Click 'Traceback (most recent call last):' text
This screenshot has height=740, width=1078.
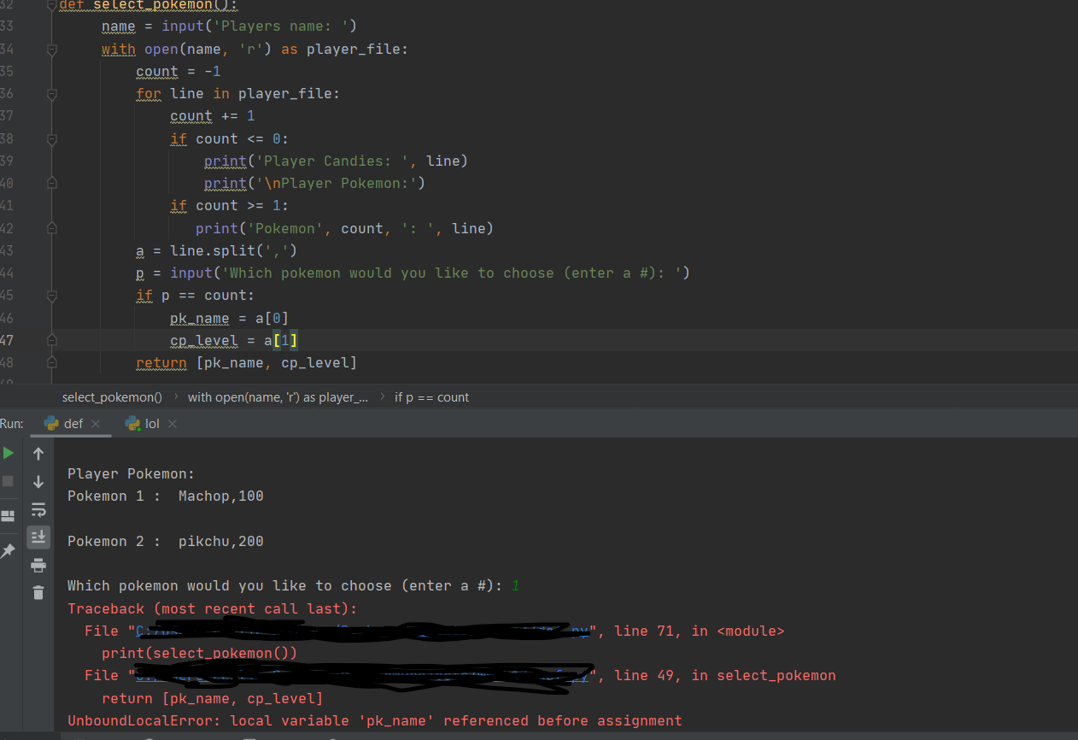(212, 609)
